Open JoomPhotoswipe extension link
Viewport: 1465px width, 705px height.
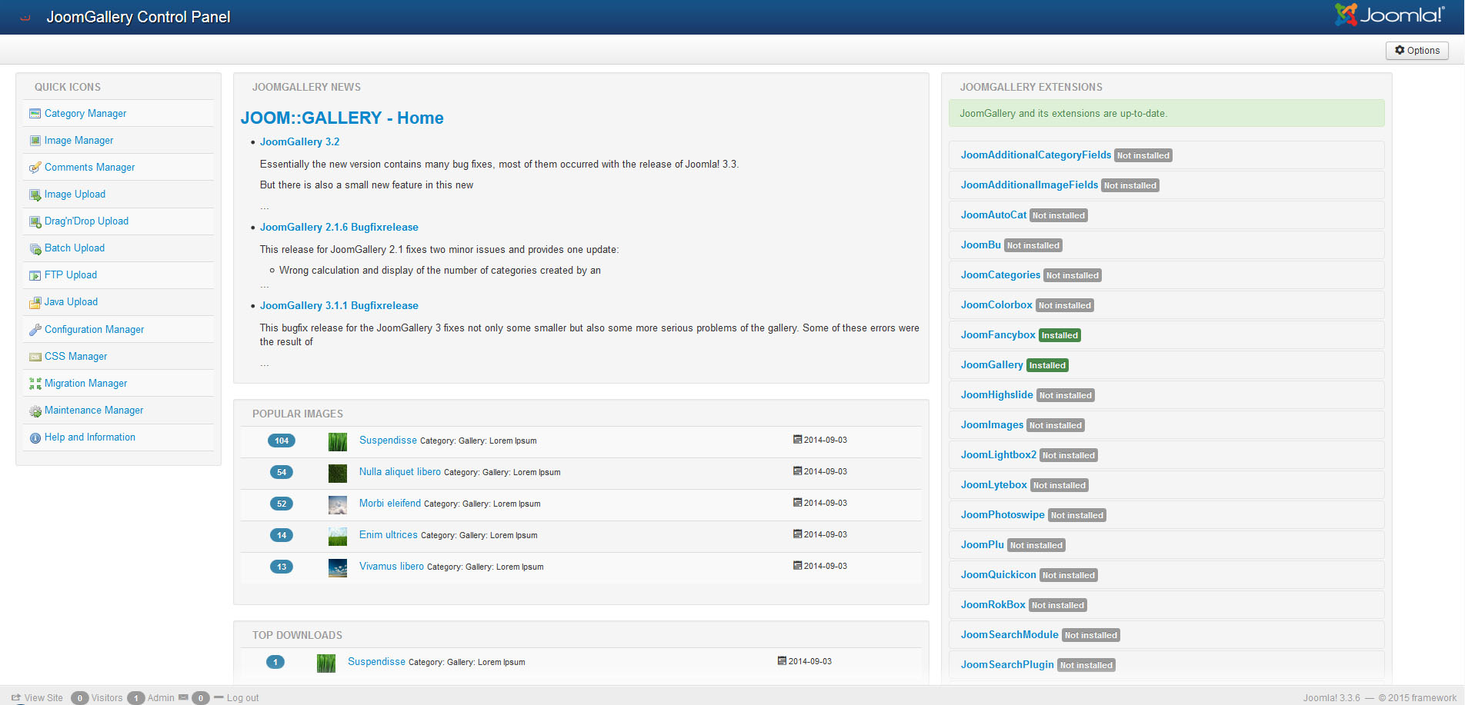(1003, 514)
